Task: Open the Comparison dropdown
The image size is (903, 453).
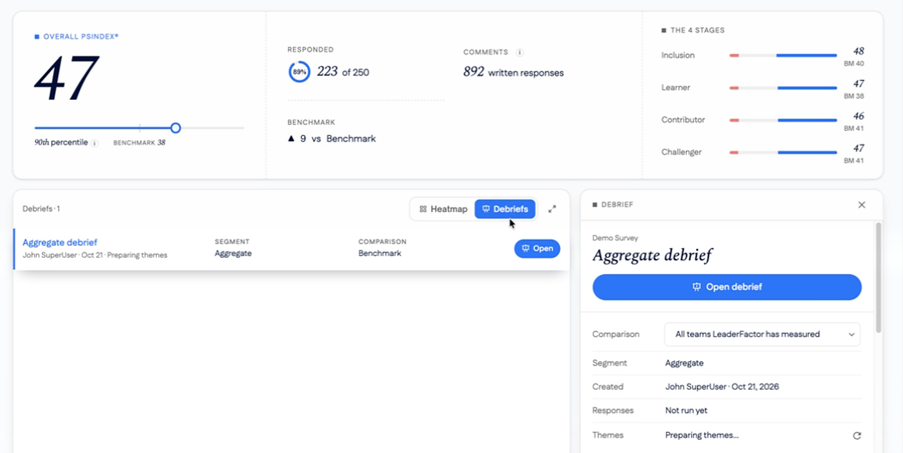Action: pyautogui.click(x=762, y=334)
